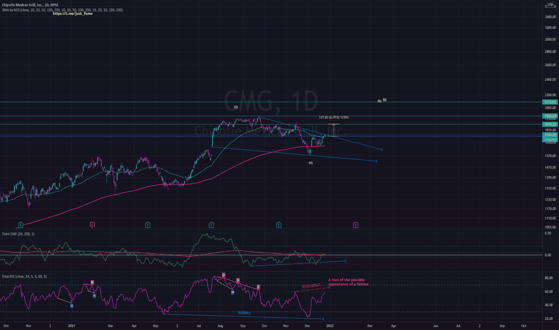This screenshot has width=559, height=330.
Task: Click the 1055.00 price axis label
Action: point(550,227)
